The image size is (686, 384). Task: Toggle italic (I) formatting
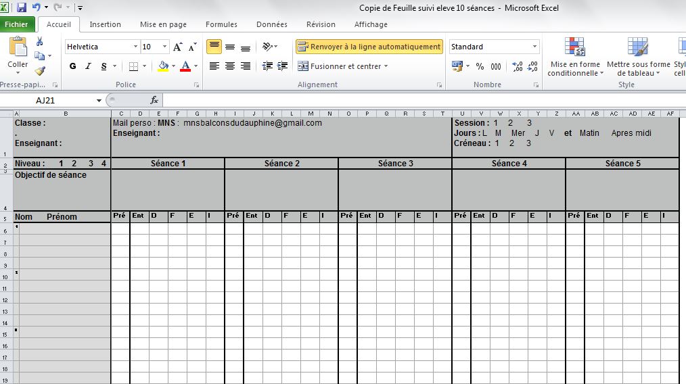tap(88, 66)
